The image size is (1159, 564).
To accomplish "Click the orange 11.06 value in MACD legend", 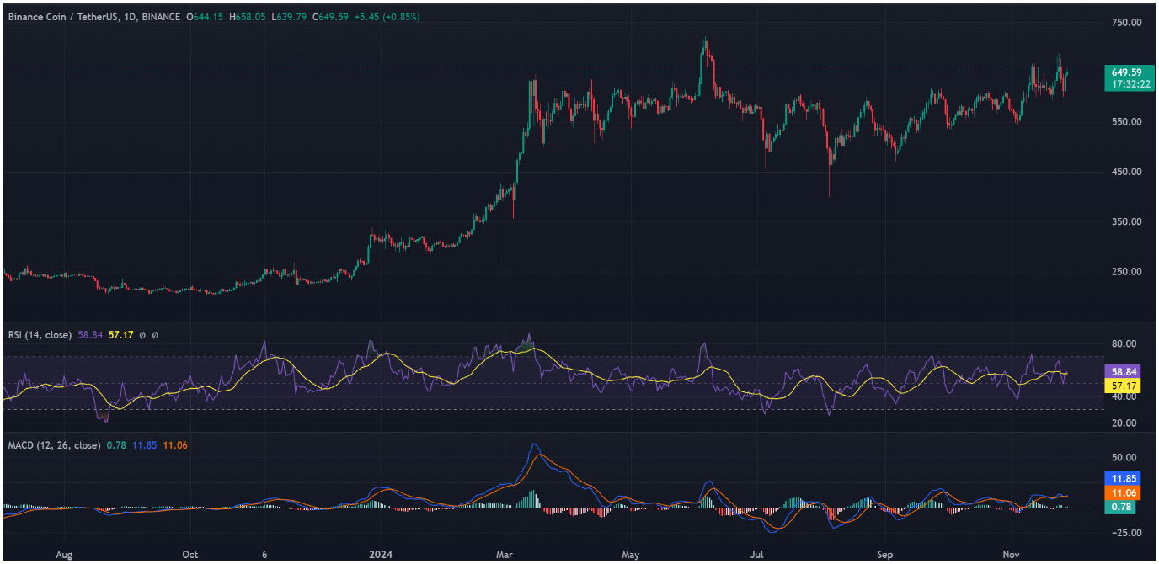I will (x=177, y=445).
